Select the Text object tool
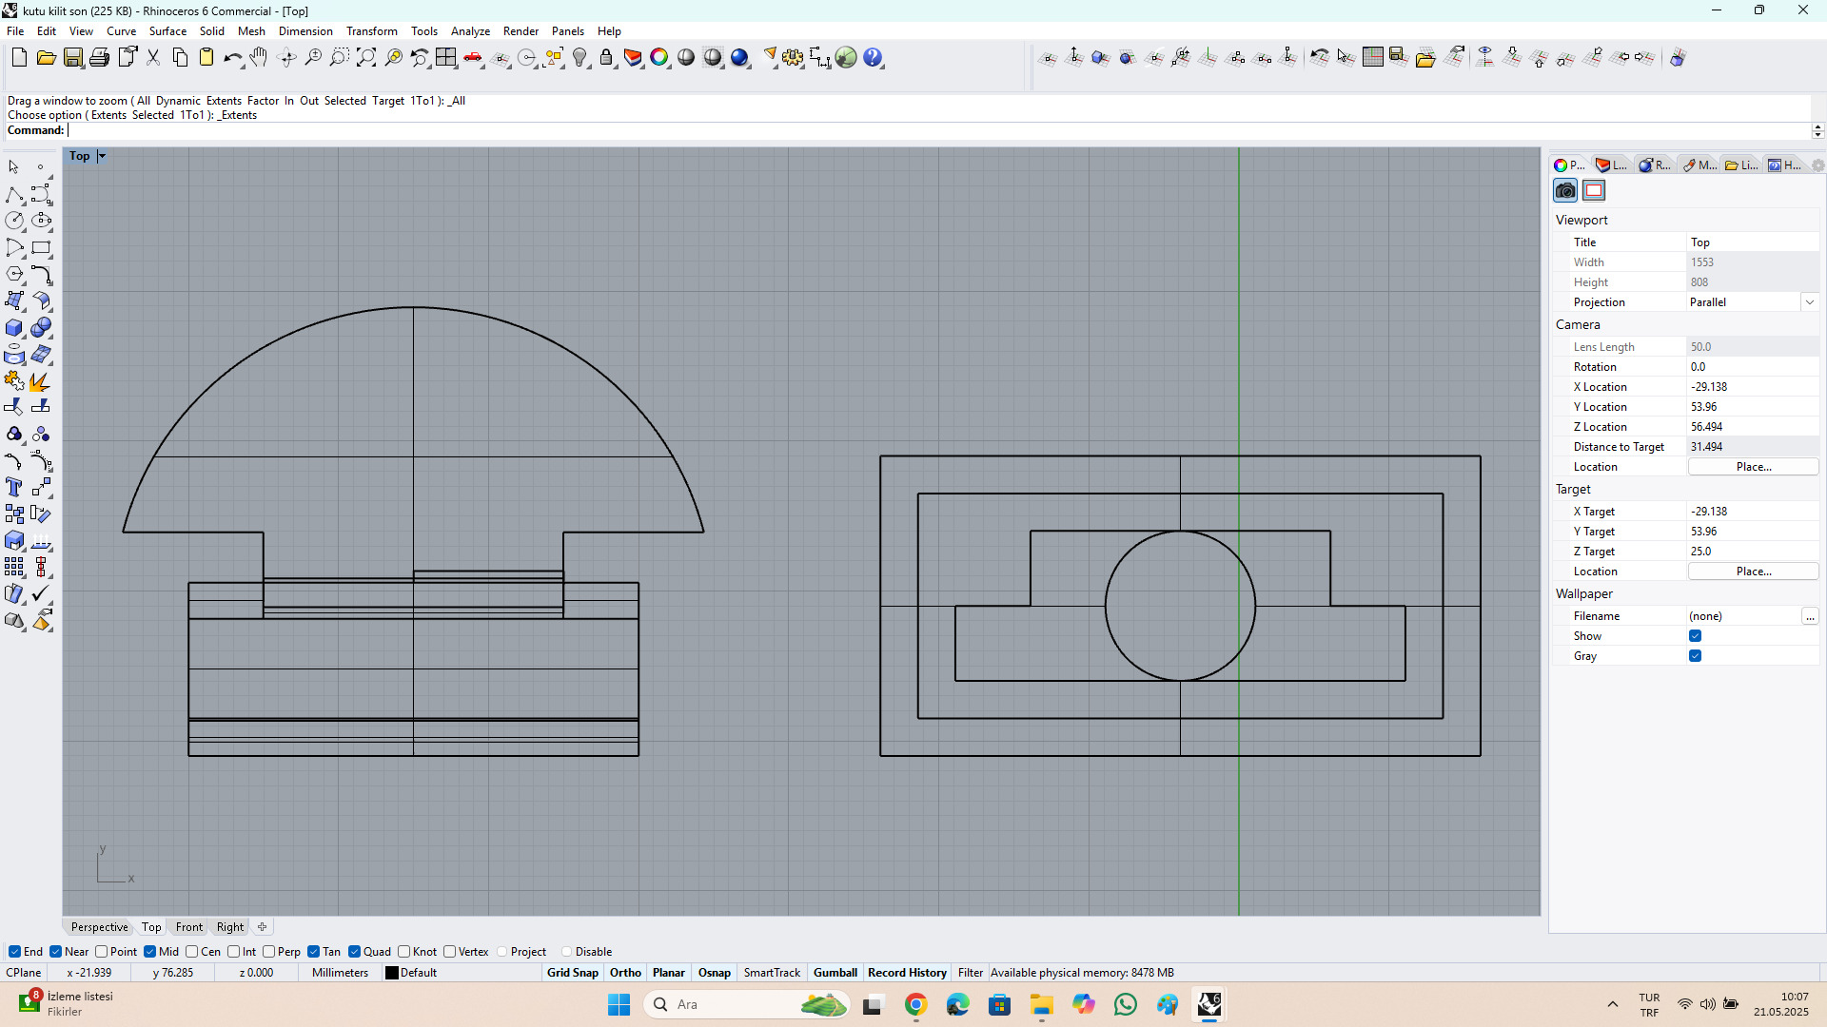This screenshot has height=1027, width=1827. [14, 488]
